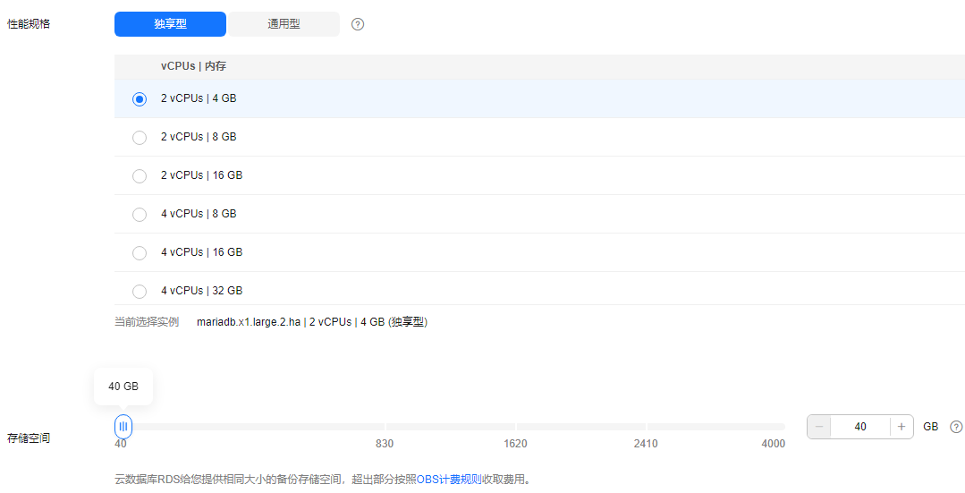Pick the 4 vCPUs | 32 GB radio button
Image resolution: width=965 pixels, height=493 pixels.
(x=140, y=291)
